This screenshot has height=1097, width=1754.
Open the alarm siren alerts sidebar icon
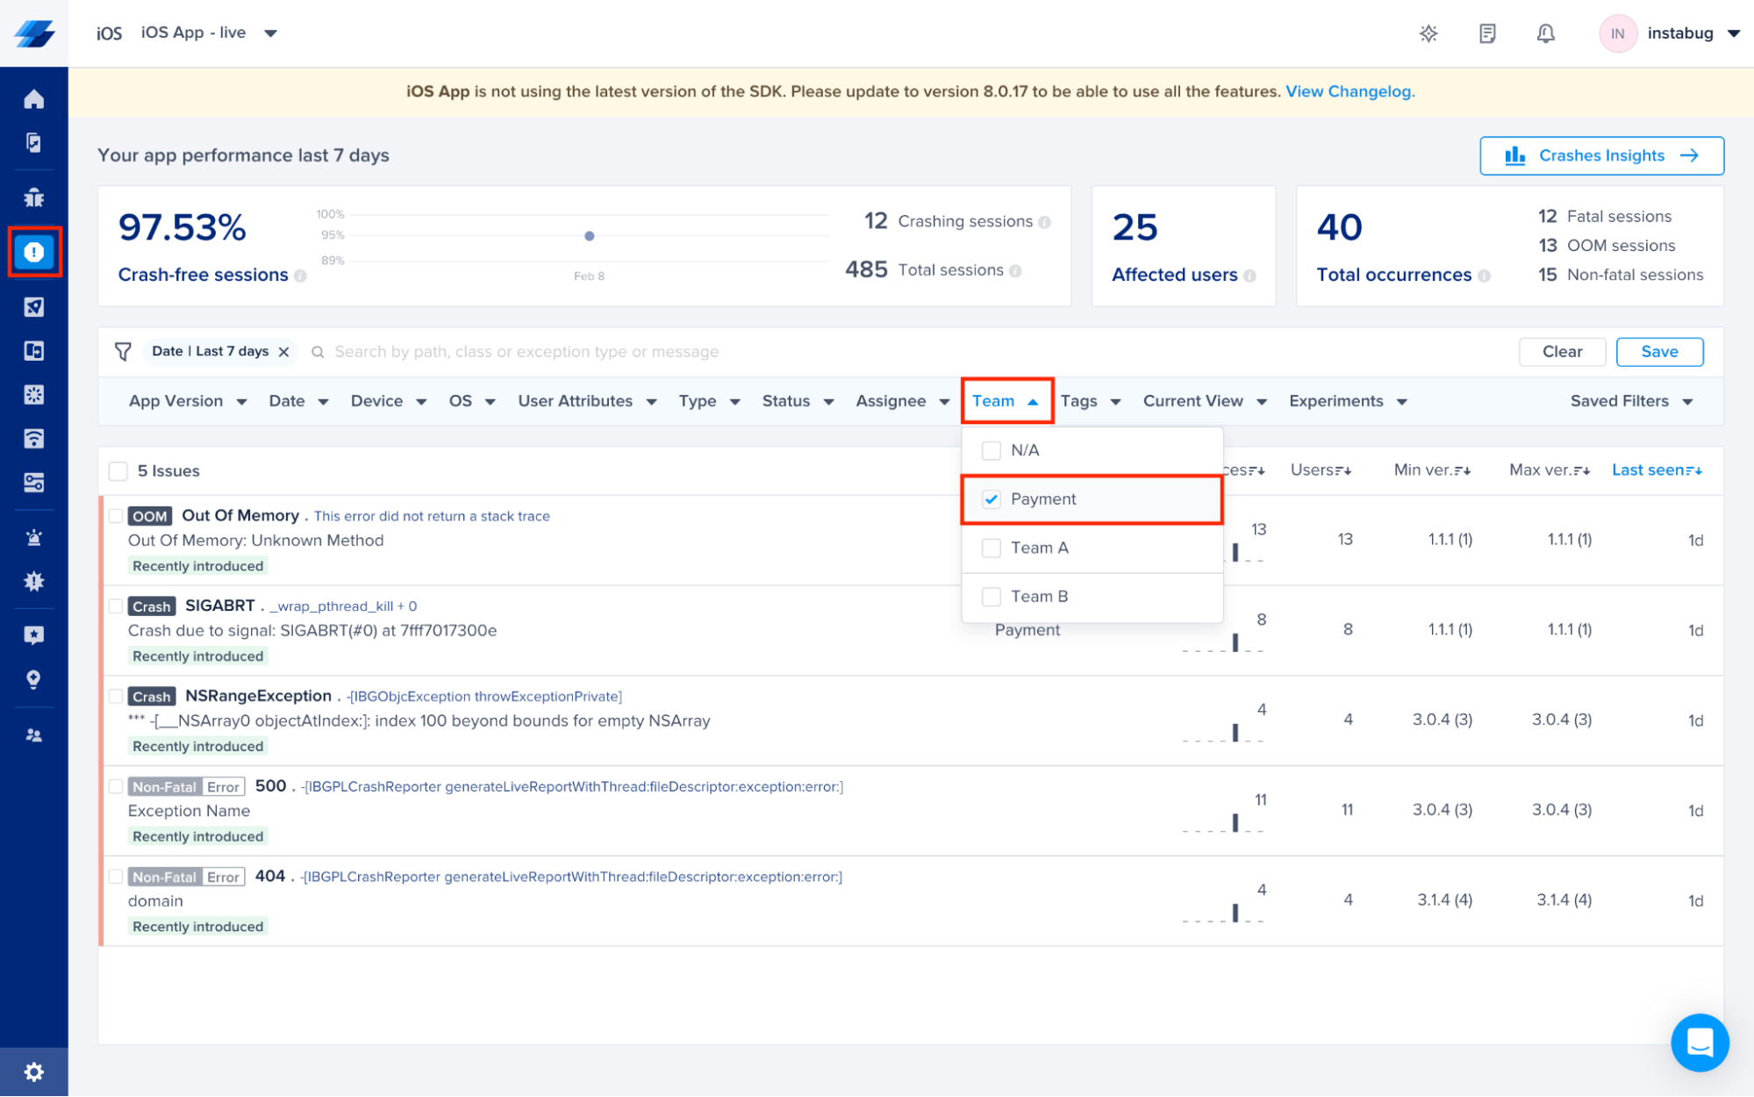pos(33,537)
